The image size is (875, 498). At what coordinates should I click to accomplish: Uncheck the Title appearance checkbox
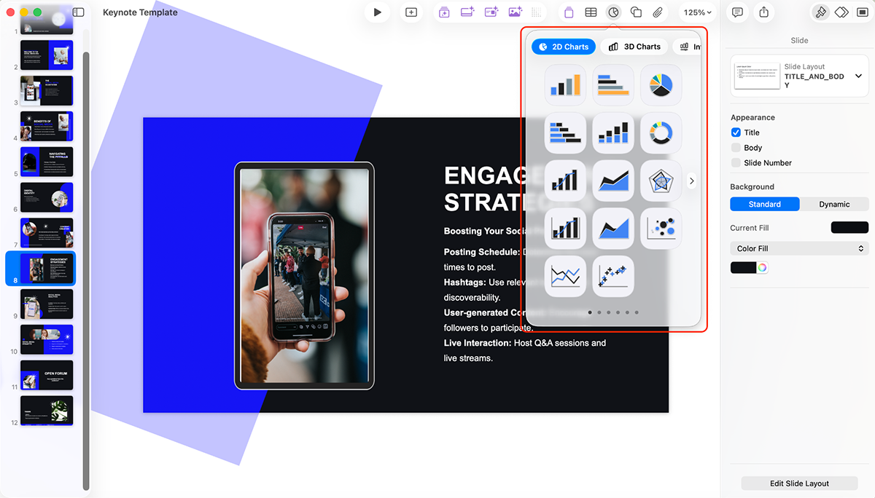(x=736, y=132)
